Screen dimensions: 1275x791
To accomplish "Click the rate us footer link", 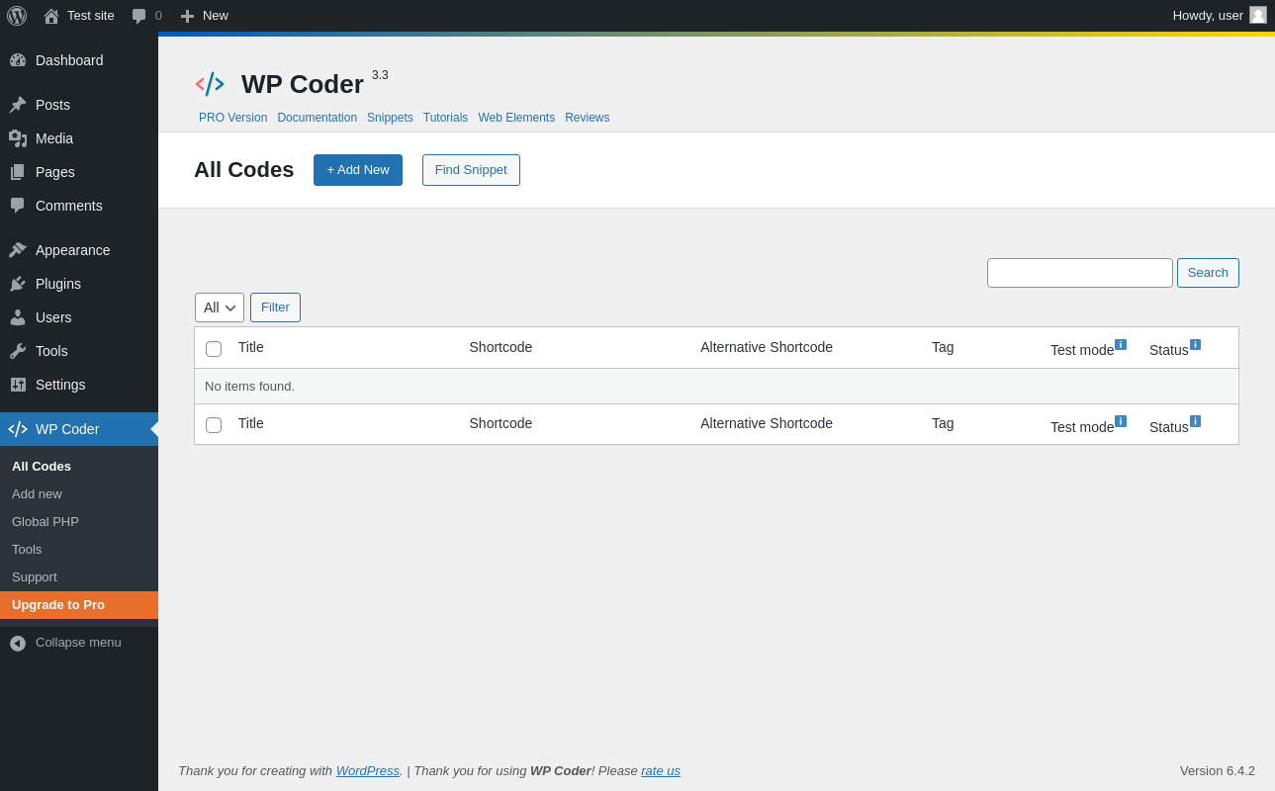I will (661, 771).
